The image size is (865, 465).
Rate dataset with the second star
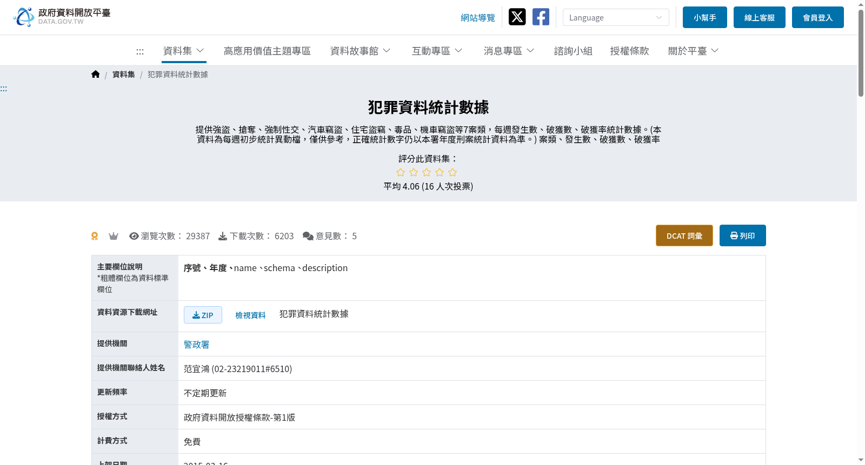point(414,172)
